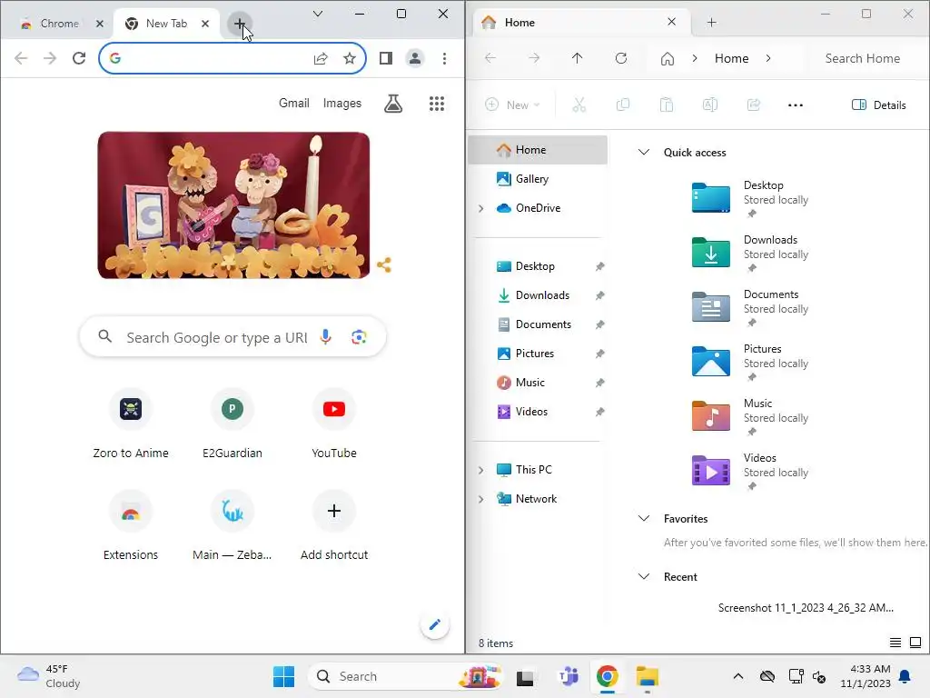The height and width of the screenshot is (698, 930).
Task: Unpin Desktop pin in sidebar
Action: point(599,266)
